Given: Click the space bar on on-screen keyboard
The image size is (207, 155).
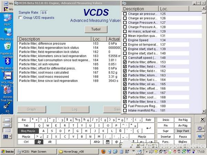Looking at the screenshot, I should tap(73, 142).
